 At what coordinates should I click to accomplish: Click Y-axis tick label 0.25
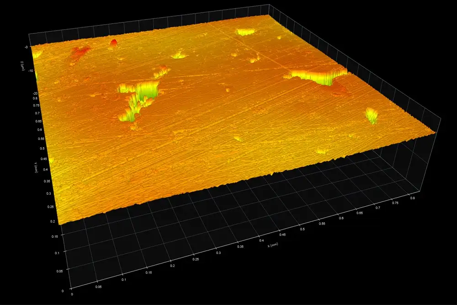(x=50, y=207)
